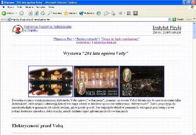
Task: Click the Wystawa "204 lata ogniwa Volty" heading
Action: point(96,53)
